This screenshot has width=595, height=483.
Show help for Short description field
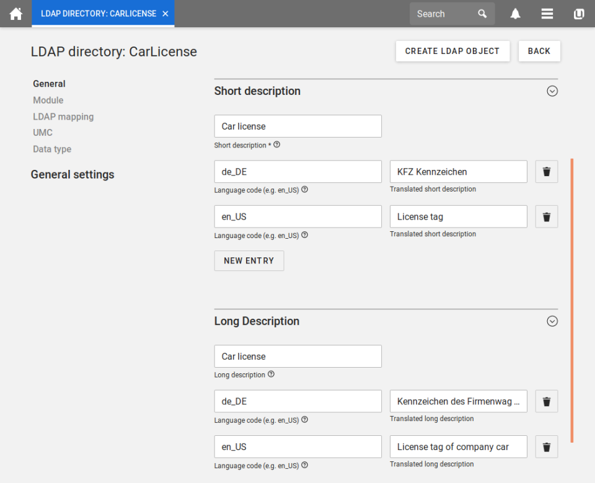click(x=277, y=145)
